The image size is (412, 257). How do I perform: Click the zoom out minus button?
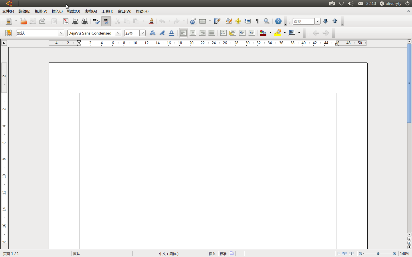360,254
